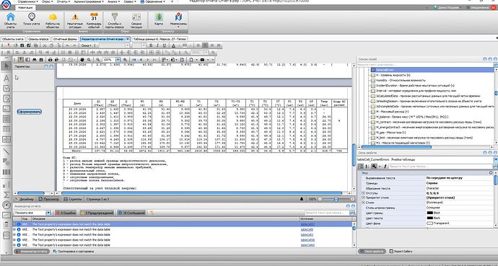Open Мнемосхемы ribbon icon

click(178, 21)
